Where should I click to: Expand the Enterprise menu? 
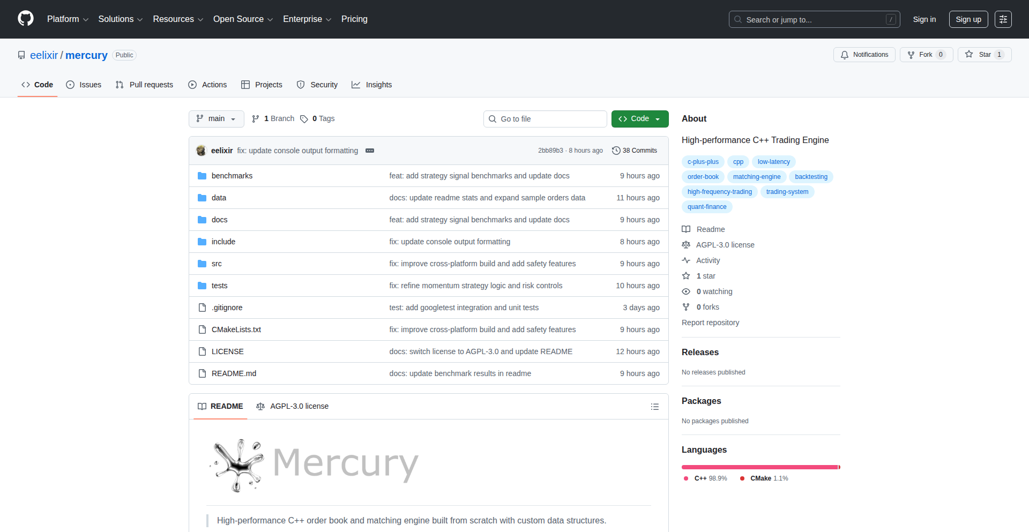pyautogui.click(x=307, y=19)
